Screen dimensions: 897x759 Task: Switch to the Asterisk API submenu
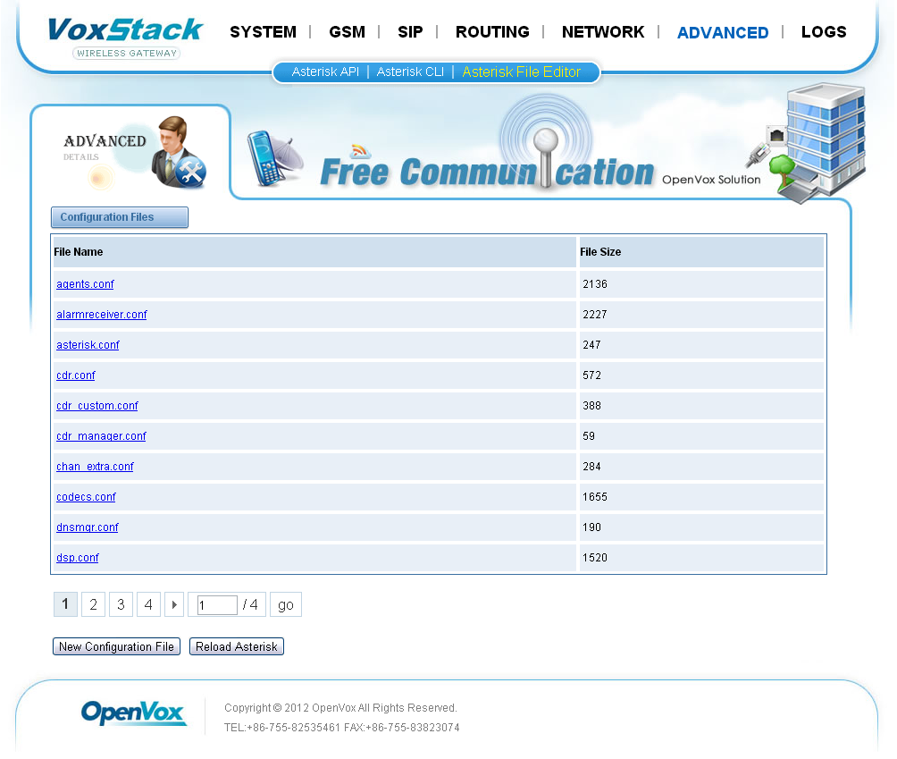pos(325,72)
